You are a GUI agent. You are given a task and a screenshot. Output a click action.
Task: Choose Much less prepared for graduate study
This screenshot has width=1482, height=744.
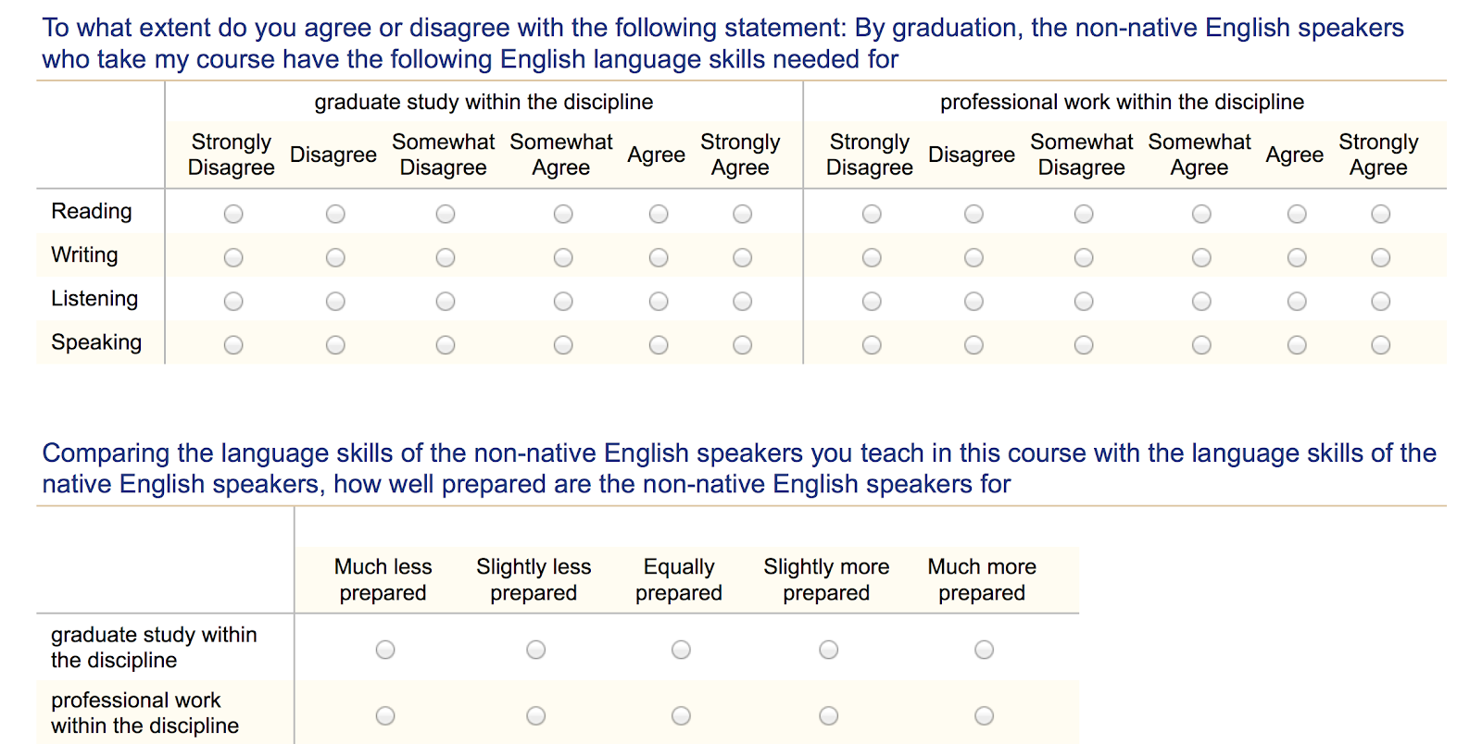(x=385, y=650)
